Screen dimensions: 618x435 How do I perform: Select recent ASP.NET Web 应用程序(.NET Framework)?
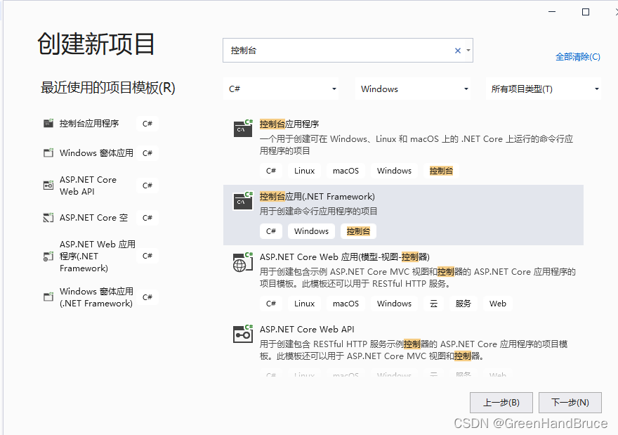point(98,256)
